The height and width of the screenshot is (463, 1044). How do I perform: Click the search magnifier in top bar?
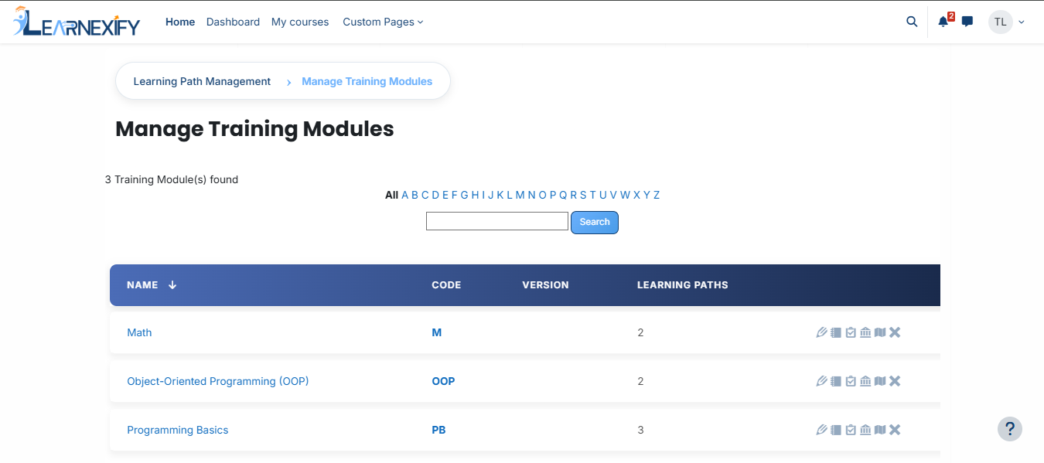[912, 22]
